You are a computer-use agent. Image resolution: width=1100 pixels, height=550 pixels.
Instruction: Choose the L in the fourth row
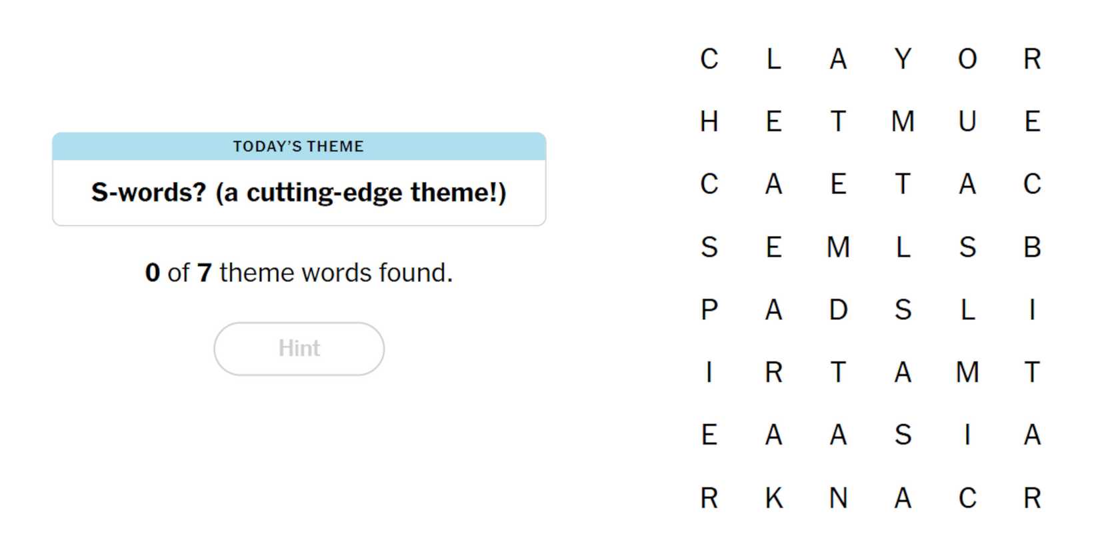(x=903, y=247)
